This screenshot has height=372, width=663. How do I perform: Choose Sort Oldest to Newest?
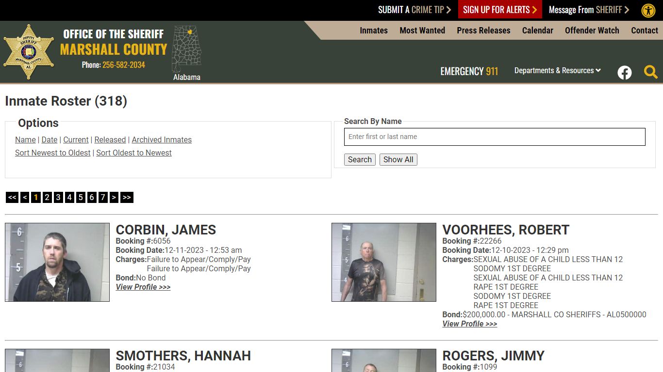coord(134,153)
